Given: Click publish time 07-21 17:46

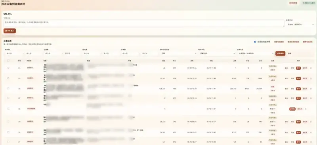Looking at the screenshot, I should tap(192, 68).
